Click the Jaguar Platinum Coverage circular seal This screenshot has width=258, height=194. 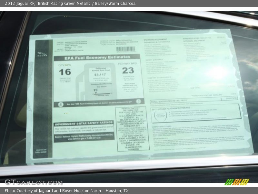(x=160, y=116)
